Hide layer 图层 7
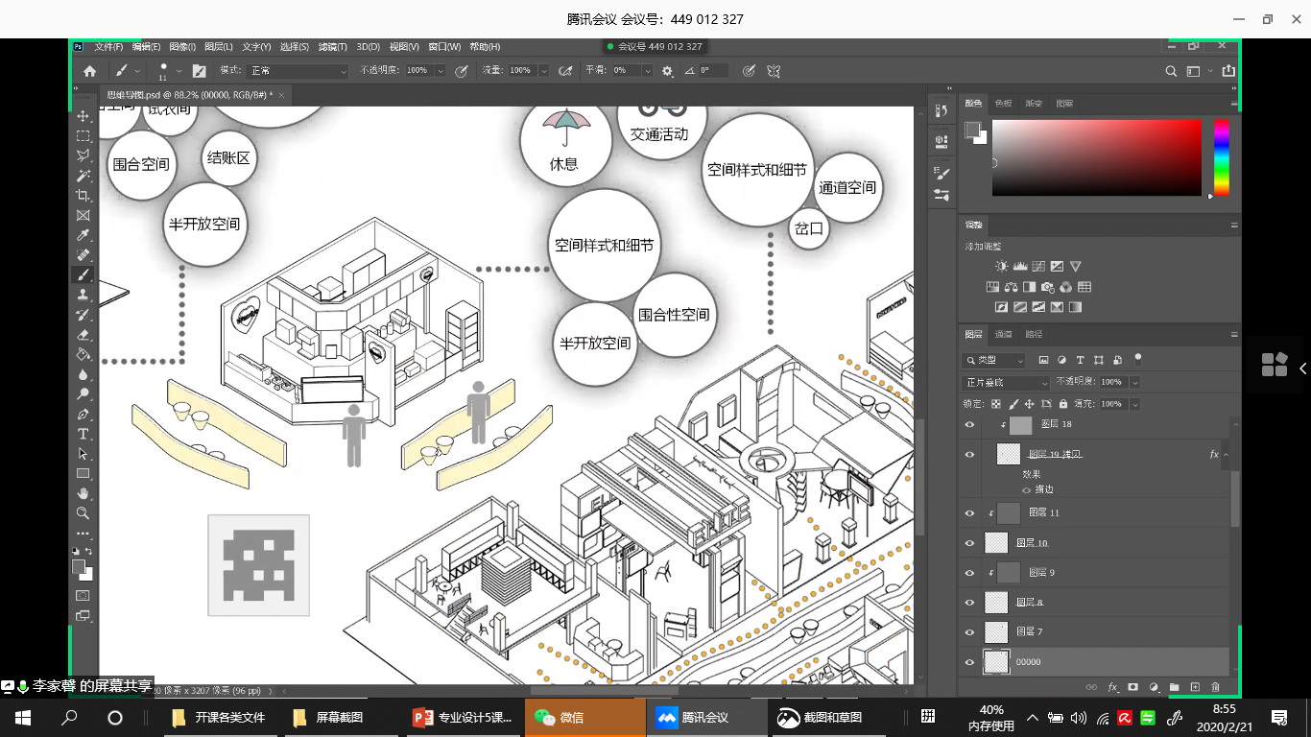The image size is (1311, 737). point(969,631)
